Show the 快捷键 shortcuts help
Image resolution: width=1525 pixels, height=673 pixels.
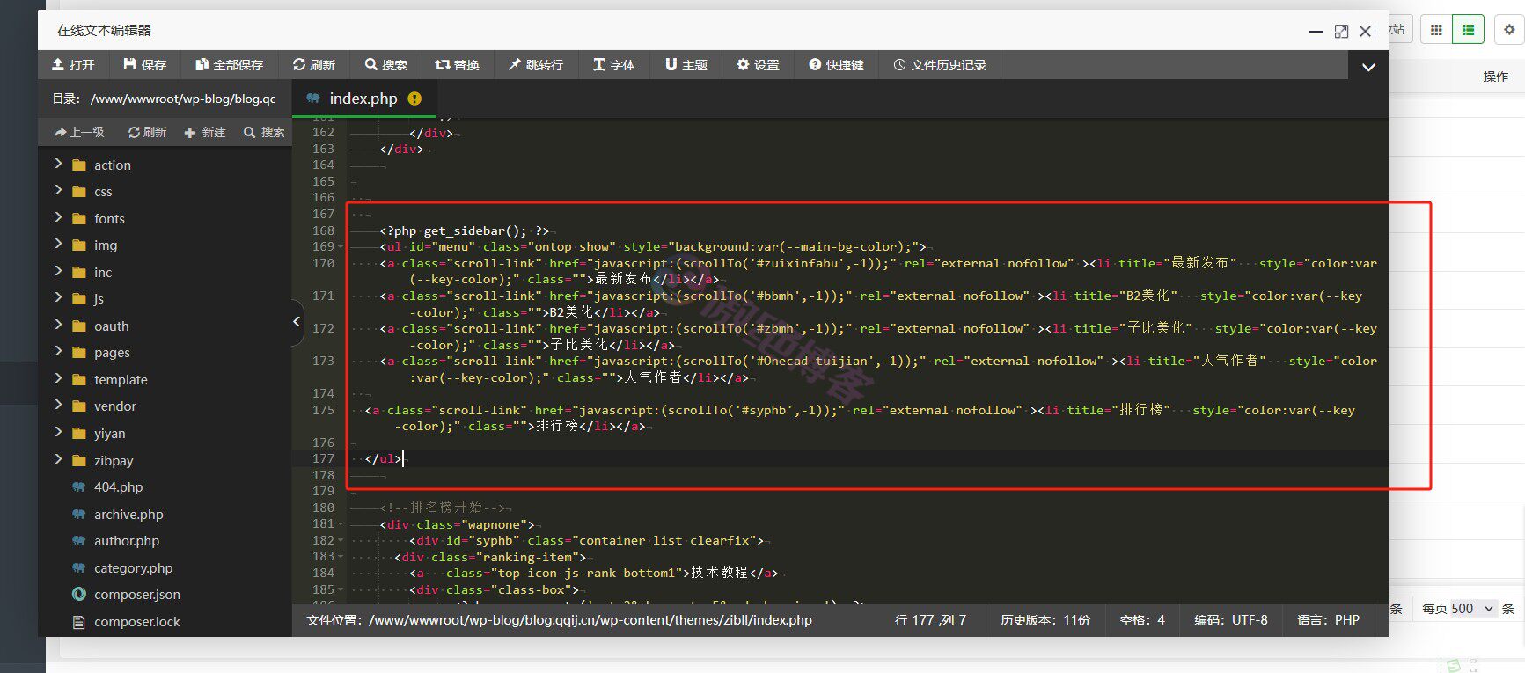point(836,65)
